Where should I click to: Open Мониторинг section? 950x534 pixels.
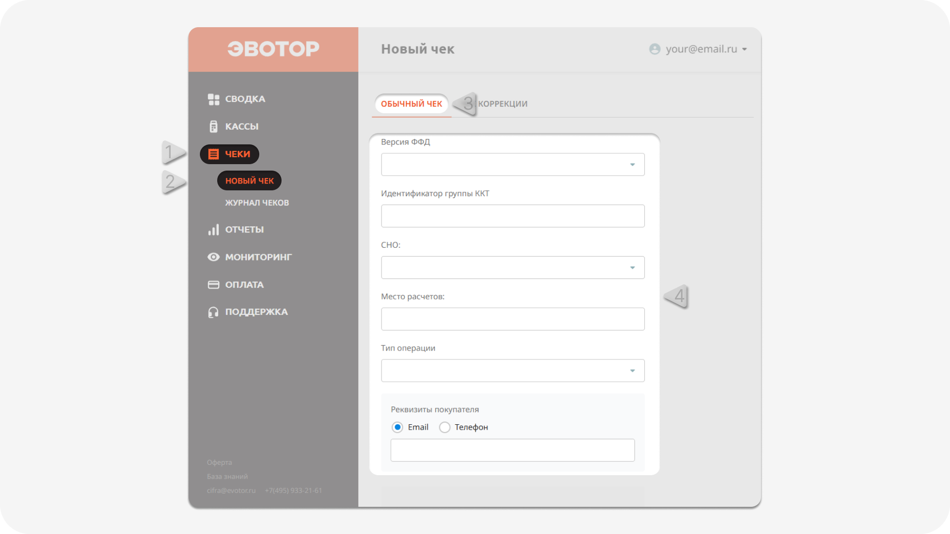(x=258, y=257)
